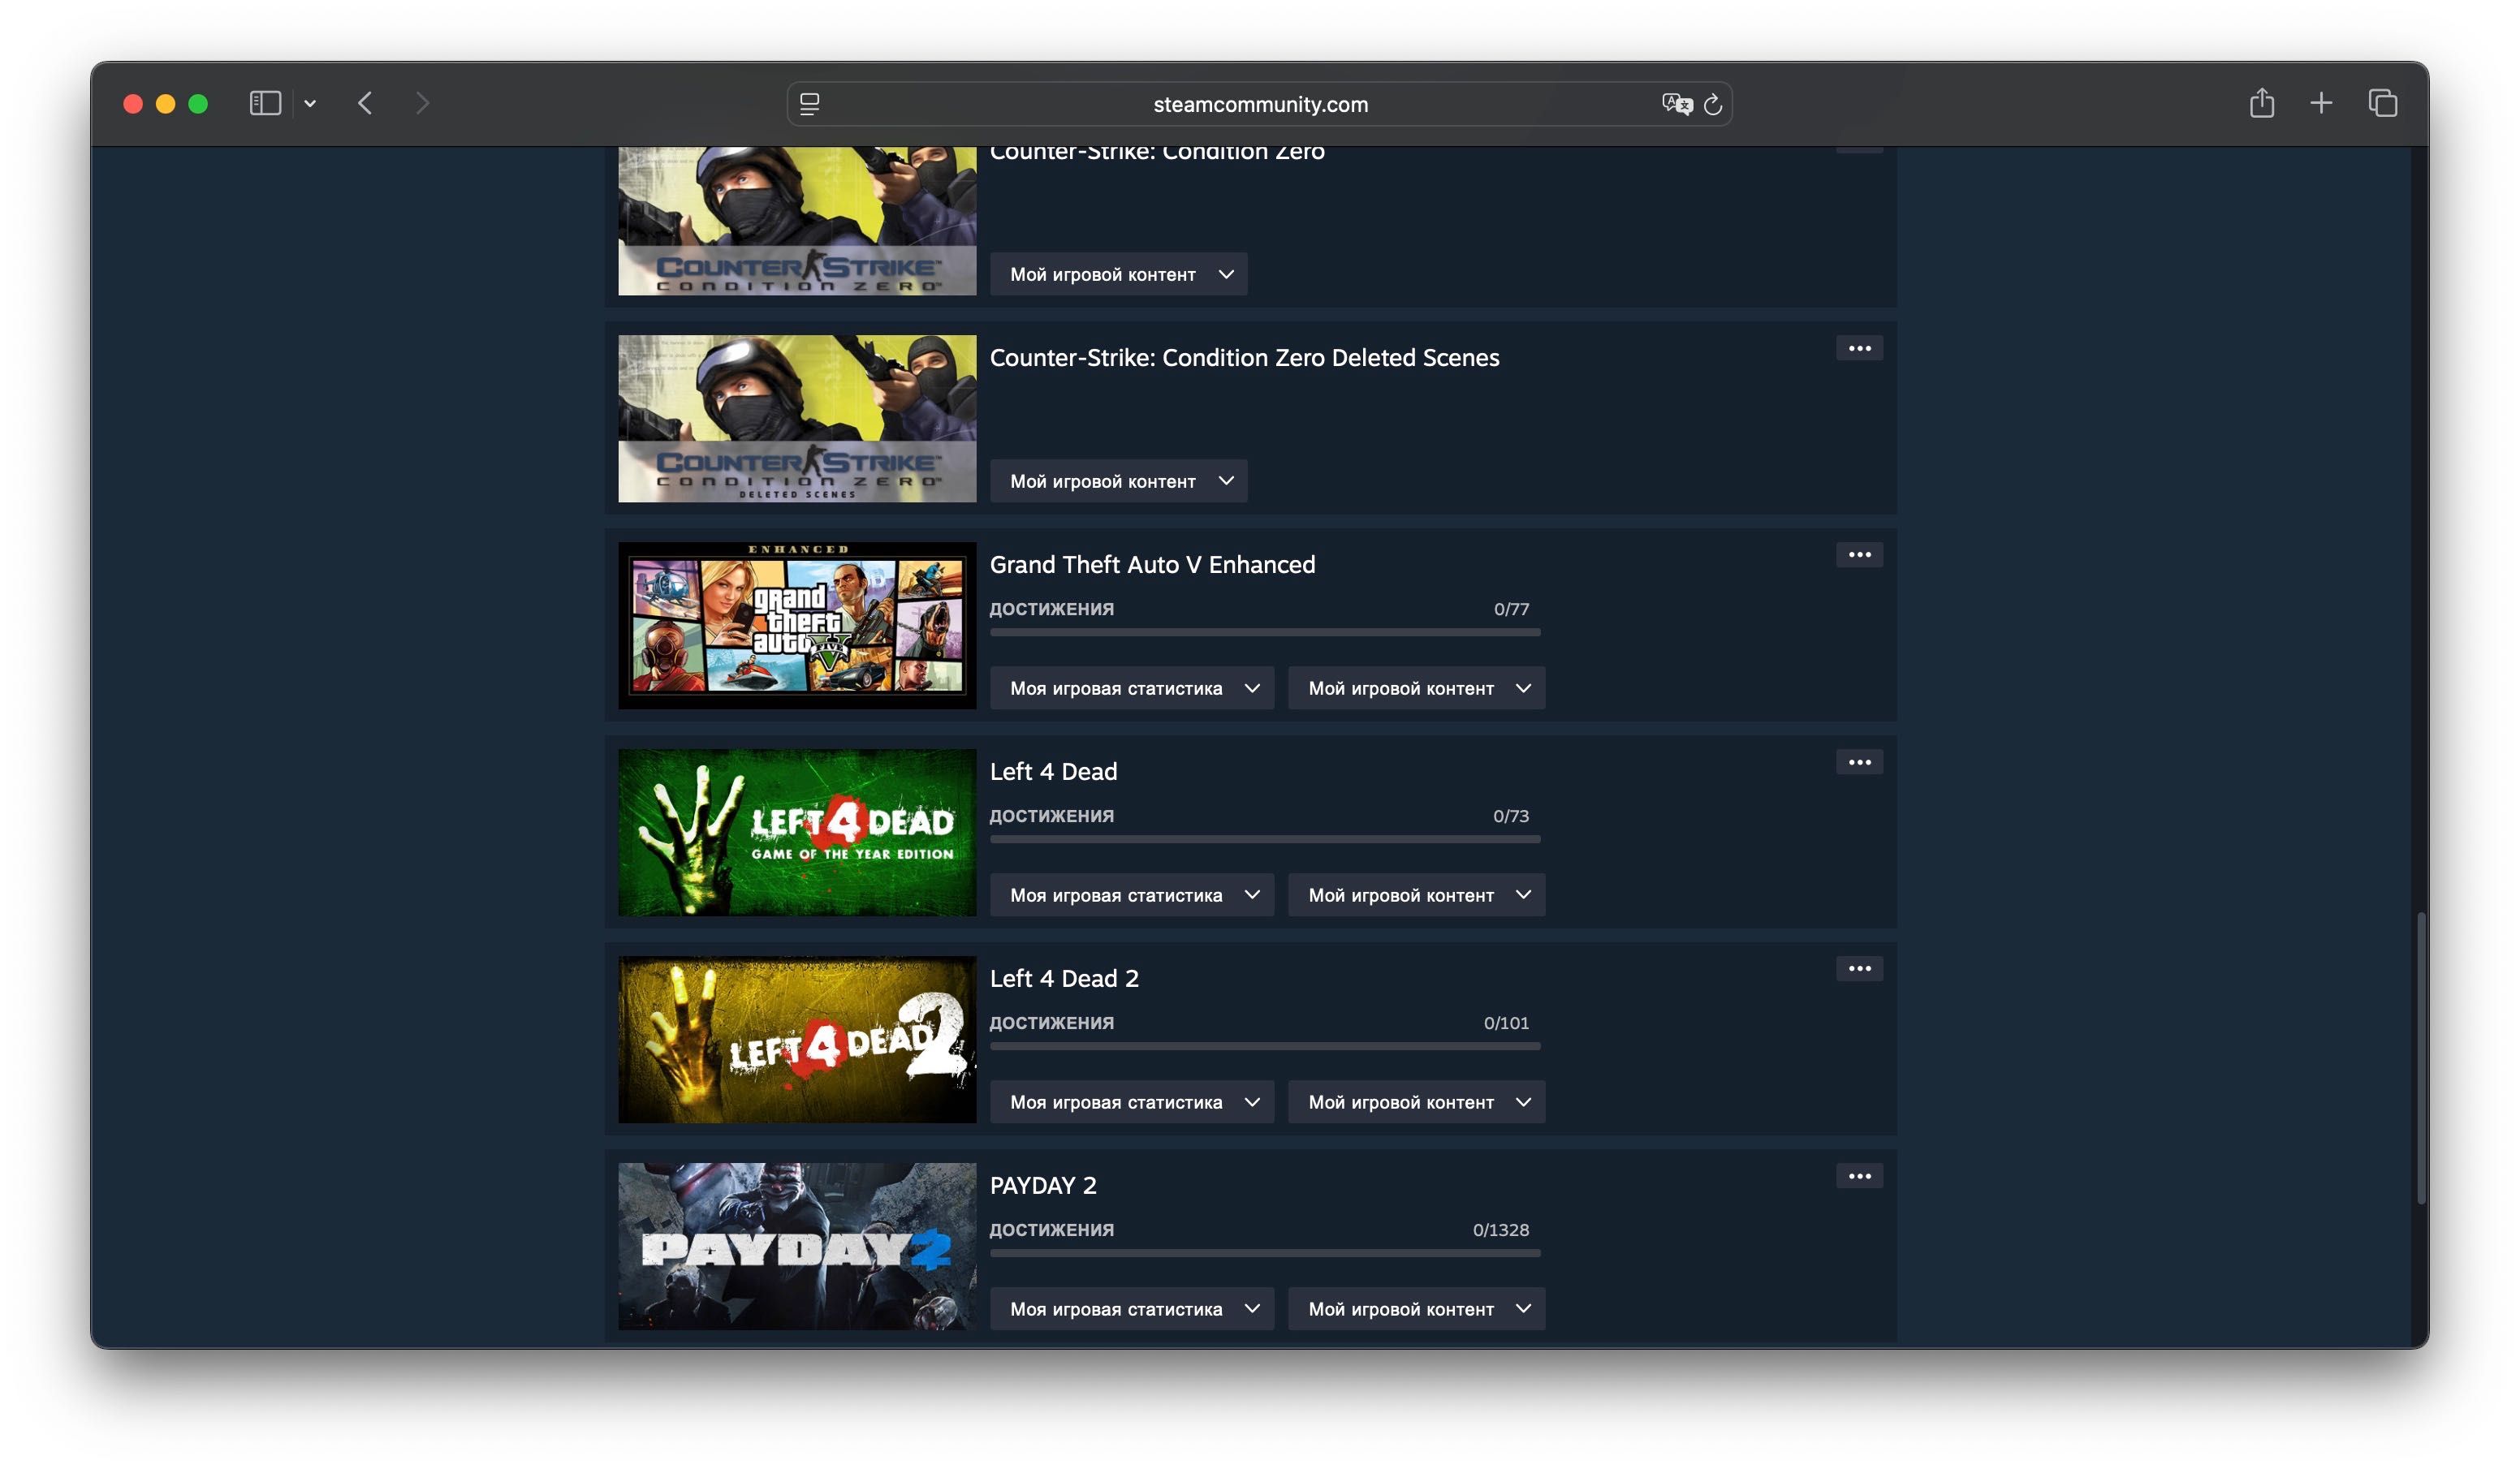Show the tab overview icon

[x=2383, y=103]
